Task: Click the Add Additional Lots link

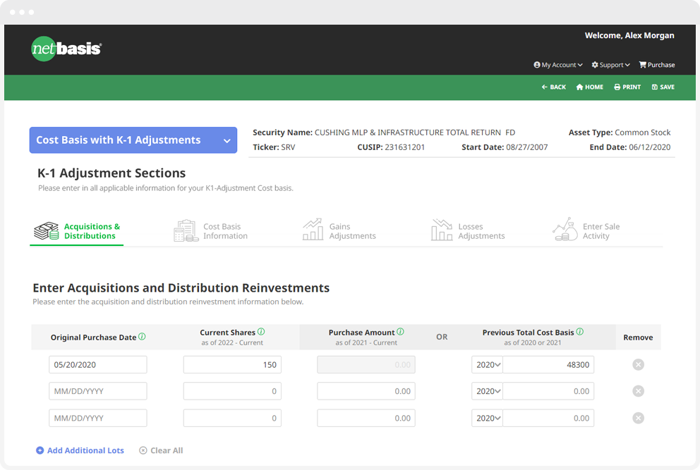Action: [x=80, y=450]
